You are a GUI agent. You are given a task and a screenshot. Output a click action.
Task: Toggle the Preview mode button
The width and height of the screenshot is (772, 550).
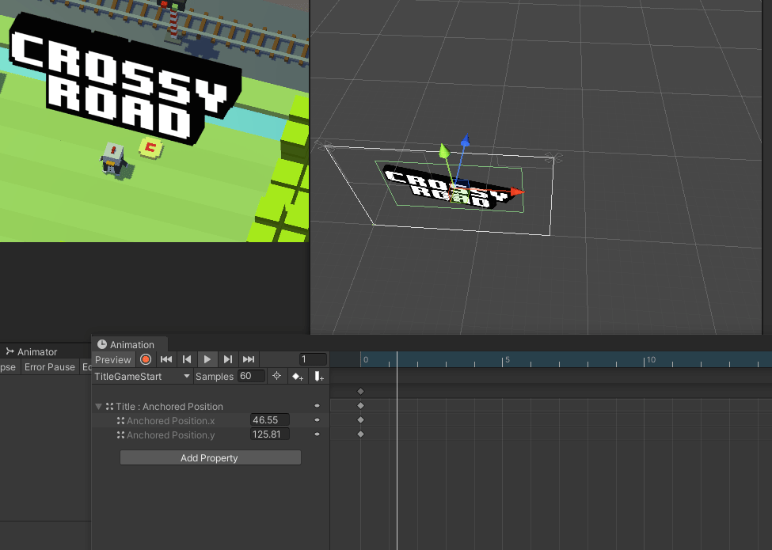pyautogui.click(x=113, y=359)
